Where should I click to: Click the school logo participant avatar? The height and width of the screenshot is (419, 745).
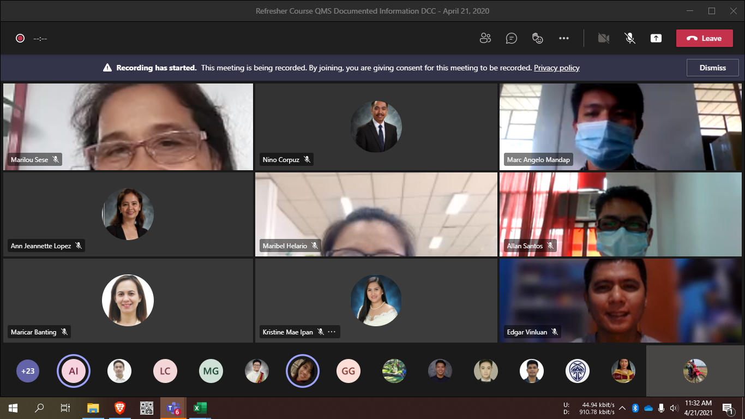coord(578,371)
